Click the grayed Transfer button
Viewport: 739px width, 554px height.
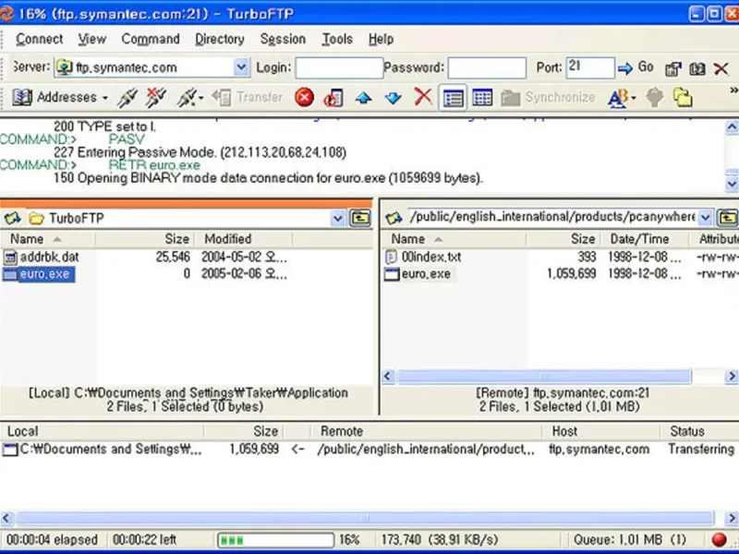pos(248,98)
